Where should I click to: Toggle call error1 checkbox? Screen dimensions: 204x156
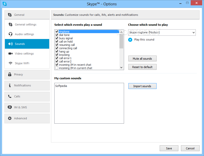pos(57,58)
